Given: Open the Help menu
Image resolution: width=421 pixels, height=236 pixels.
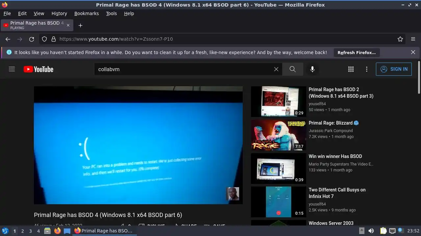Looking at the screenshot, I should pos(129,13).
